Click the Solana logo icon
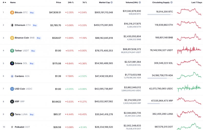 [12, 63]
